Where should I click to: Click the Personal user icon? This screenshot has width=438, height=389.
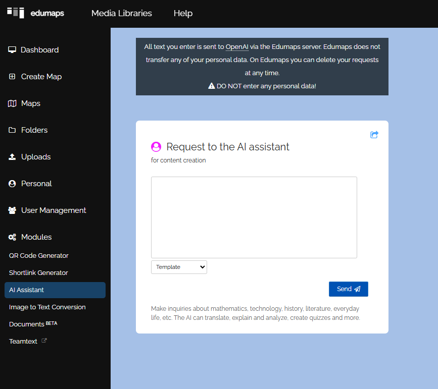13,184
